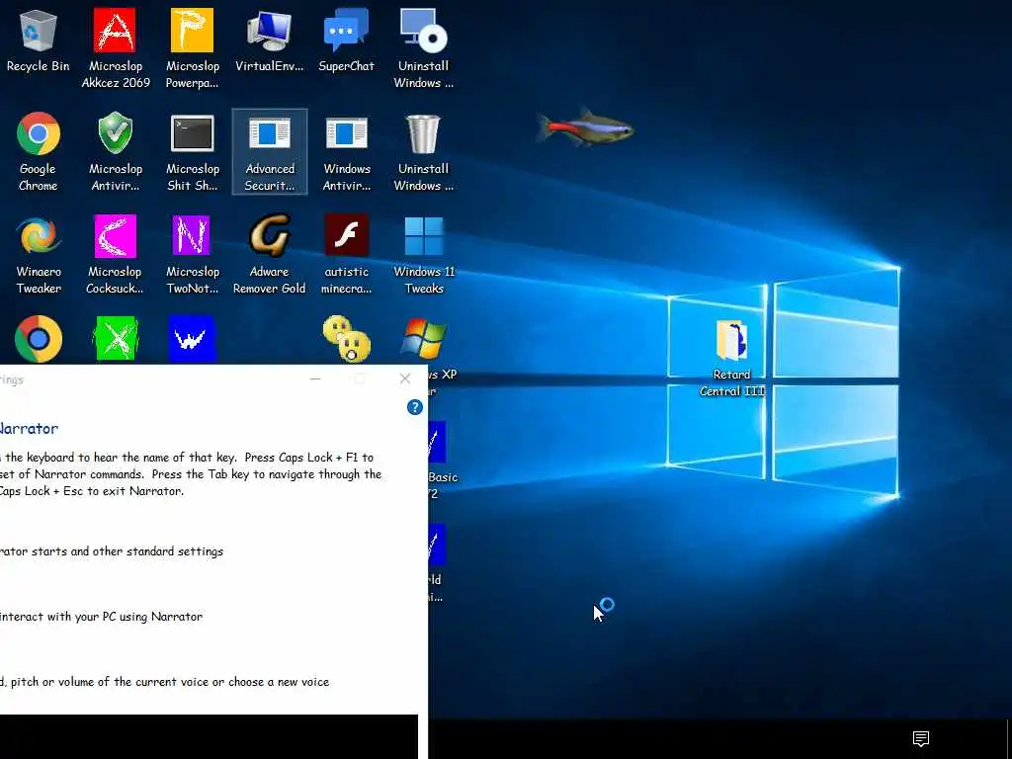Open the Action Center notification icon
This screenshot has height=759, width=1012.
(921, 738)
